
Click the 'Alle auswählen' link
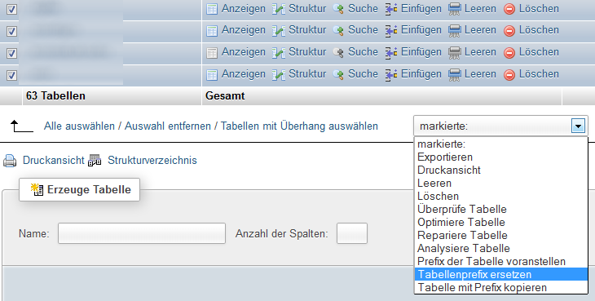coord(79,126)
